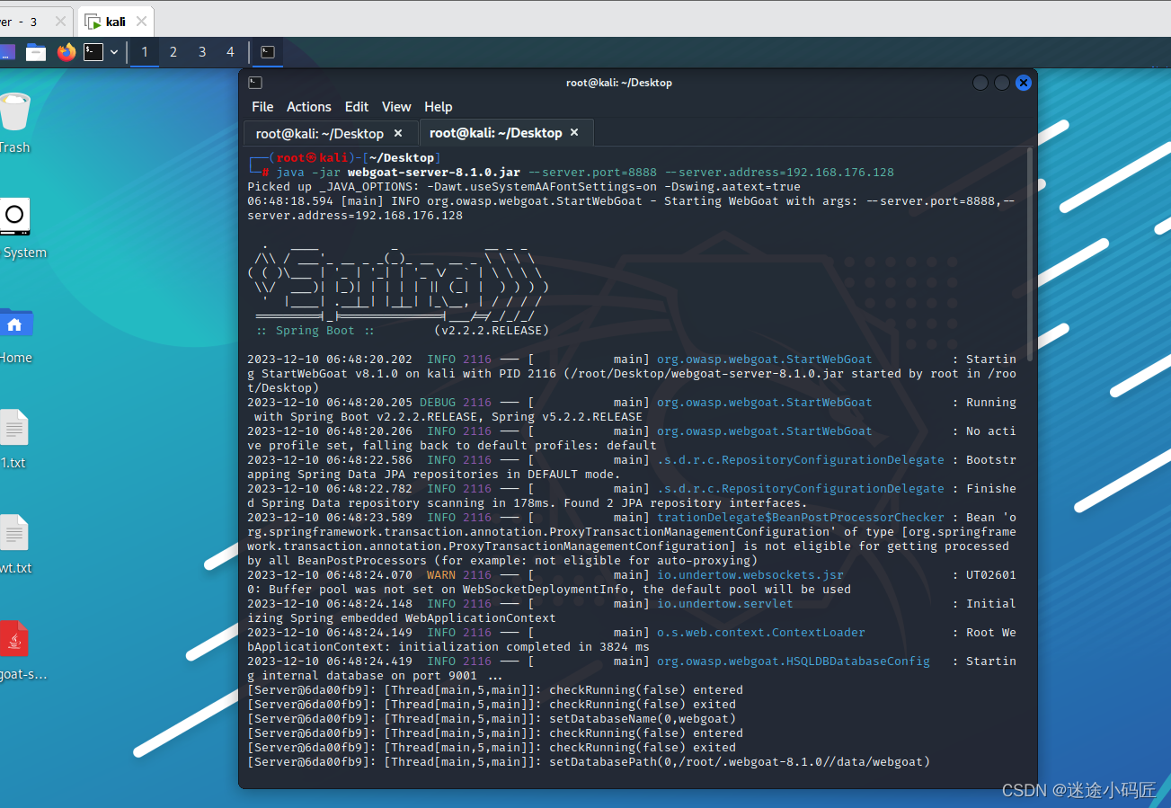This screenshot has height=808, width=1171.
Task: Click the Picked up _JAVA_OPTIONS line
Action: [x=524, y=187]
